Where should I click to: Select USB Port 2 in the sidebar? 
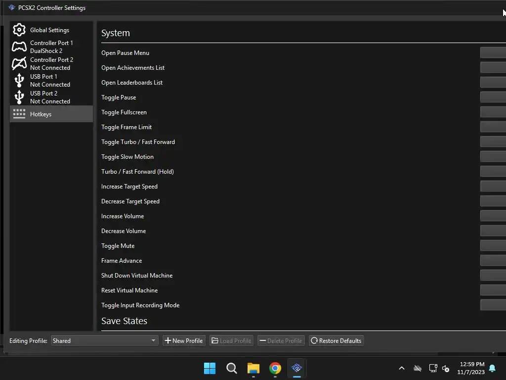51,97
